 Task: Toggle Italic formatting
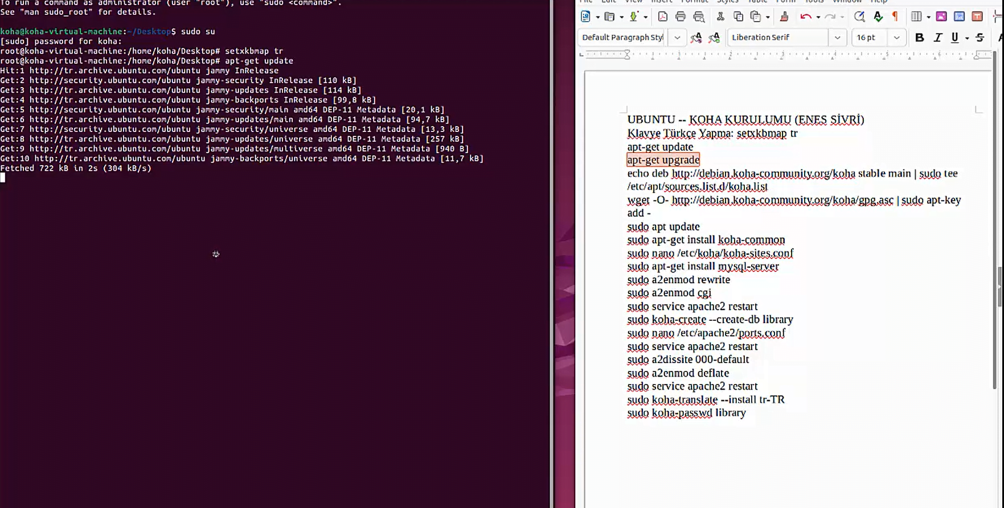(937, 38)
